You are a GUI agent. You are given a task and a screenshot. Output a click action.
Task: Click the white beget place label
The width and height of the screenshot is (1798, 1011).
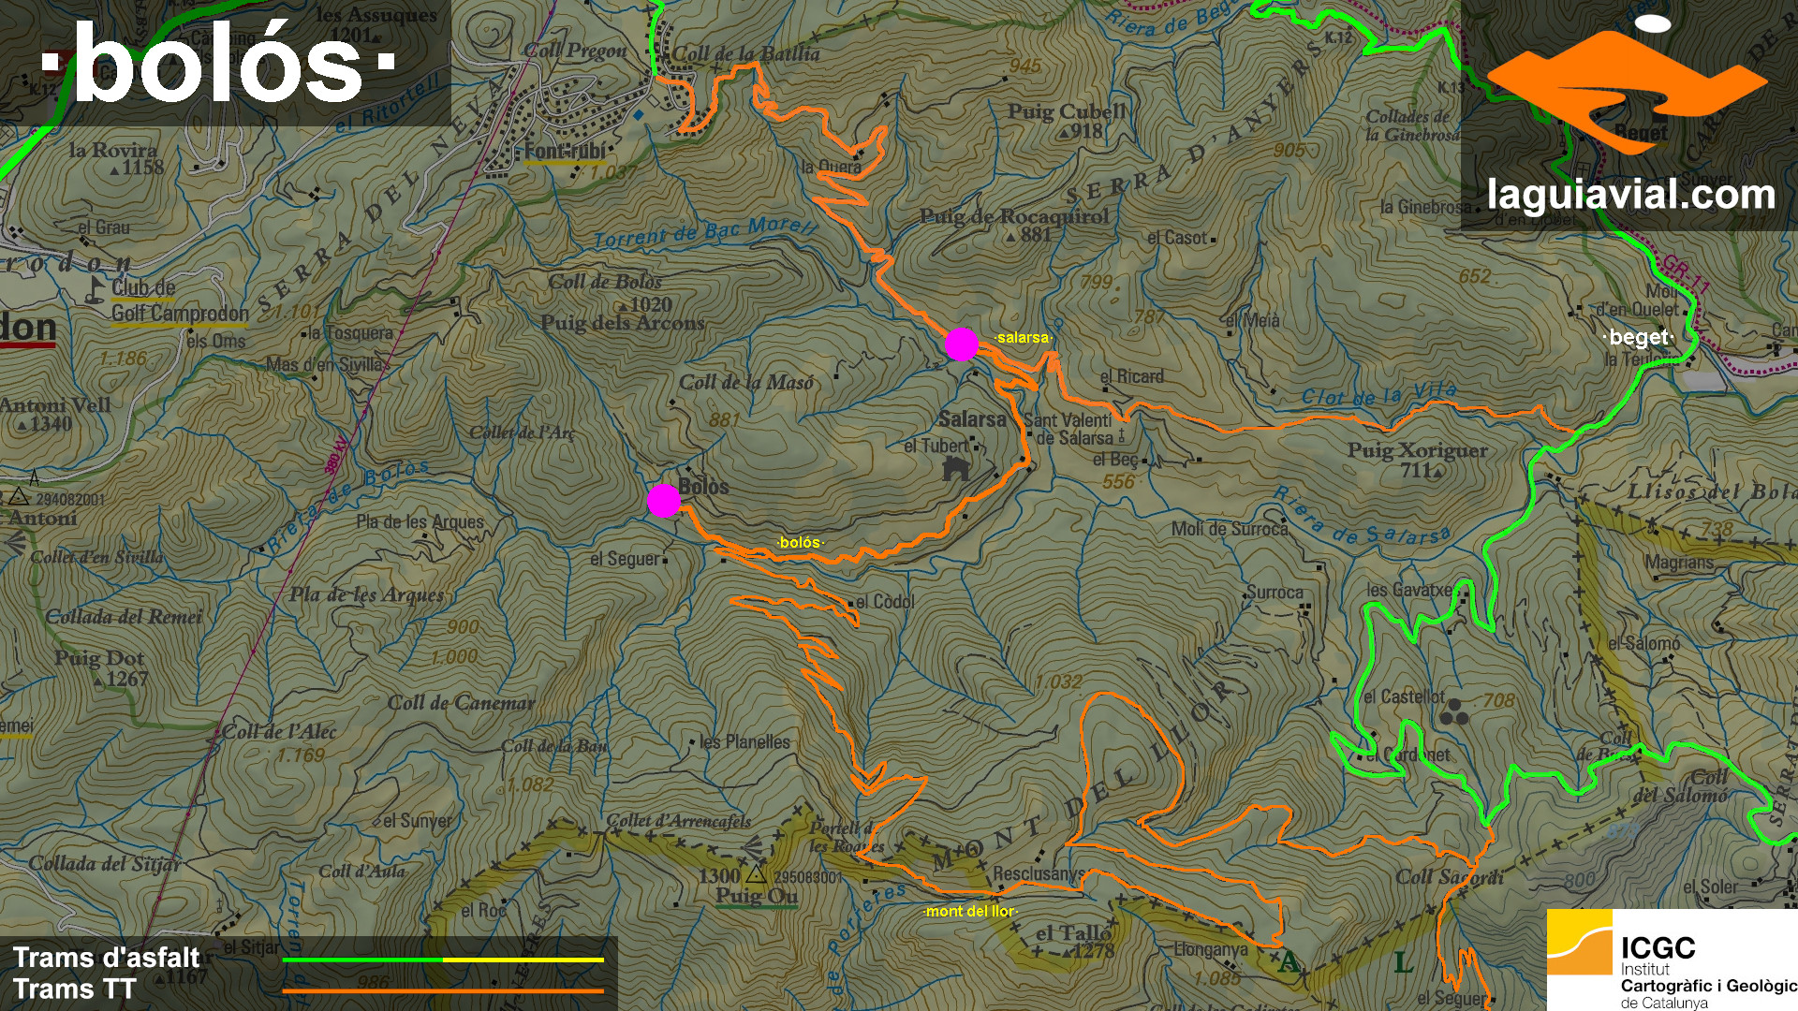1638,337
